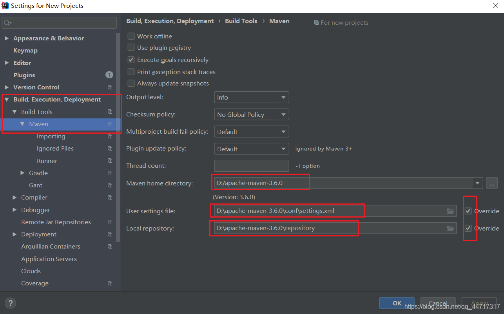The height and width of the screenshot is (314, 504).
Task: Click project-level icon beside Coverage
Action: coord(110,283)
